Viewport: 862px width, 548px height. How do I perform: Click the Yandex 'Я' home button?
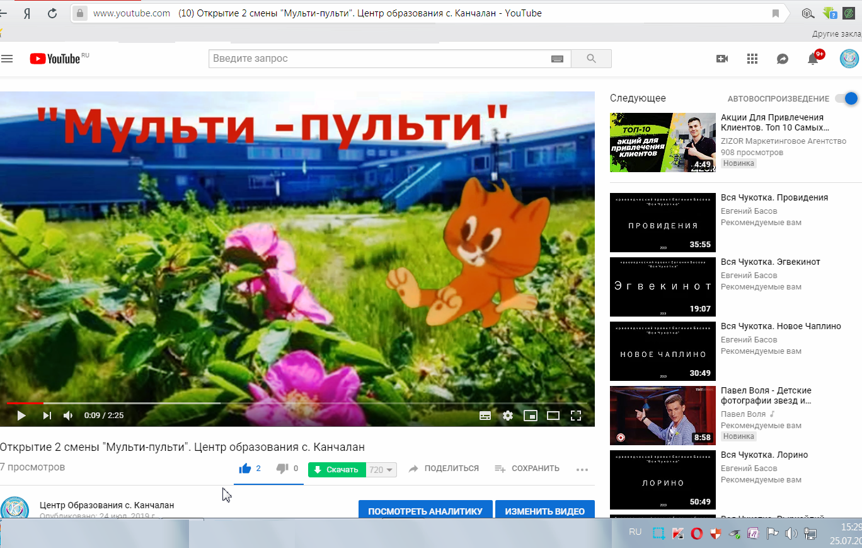(x=27, y=13)
